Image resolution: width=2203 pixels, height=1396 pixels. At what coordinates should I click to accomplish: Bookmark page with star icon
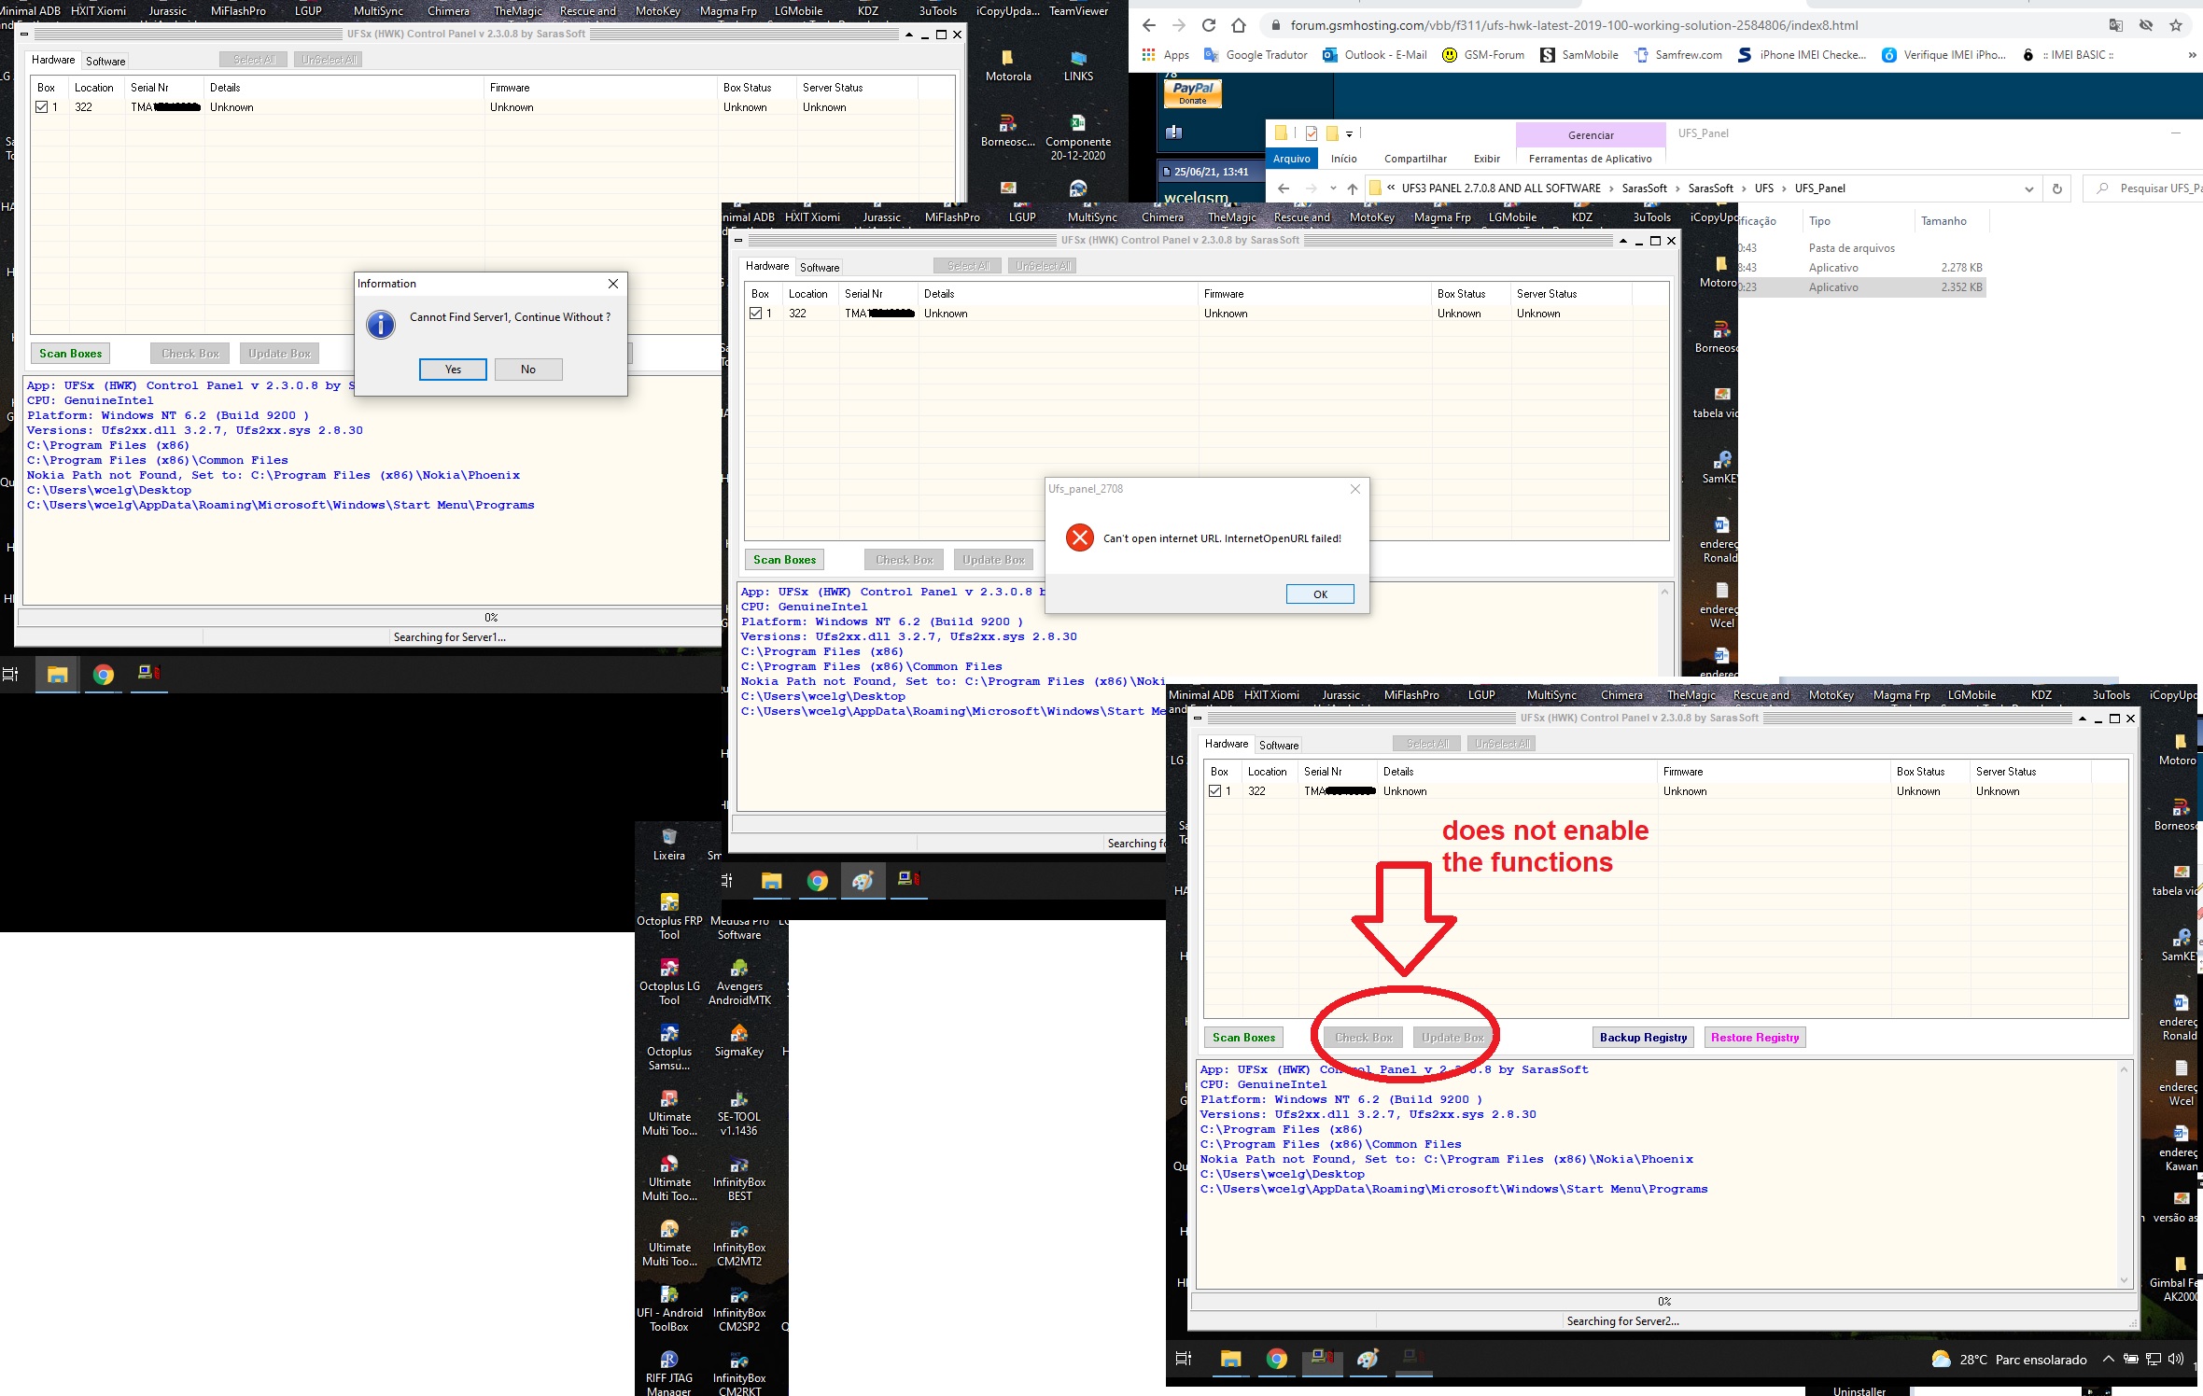(x=2176, y=25)
